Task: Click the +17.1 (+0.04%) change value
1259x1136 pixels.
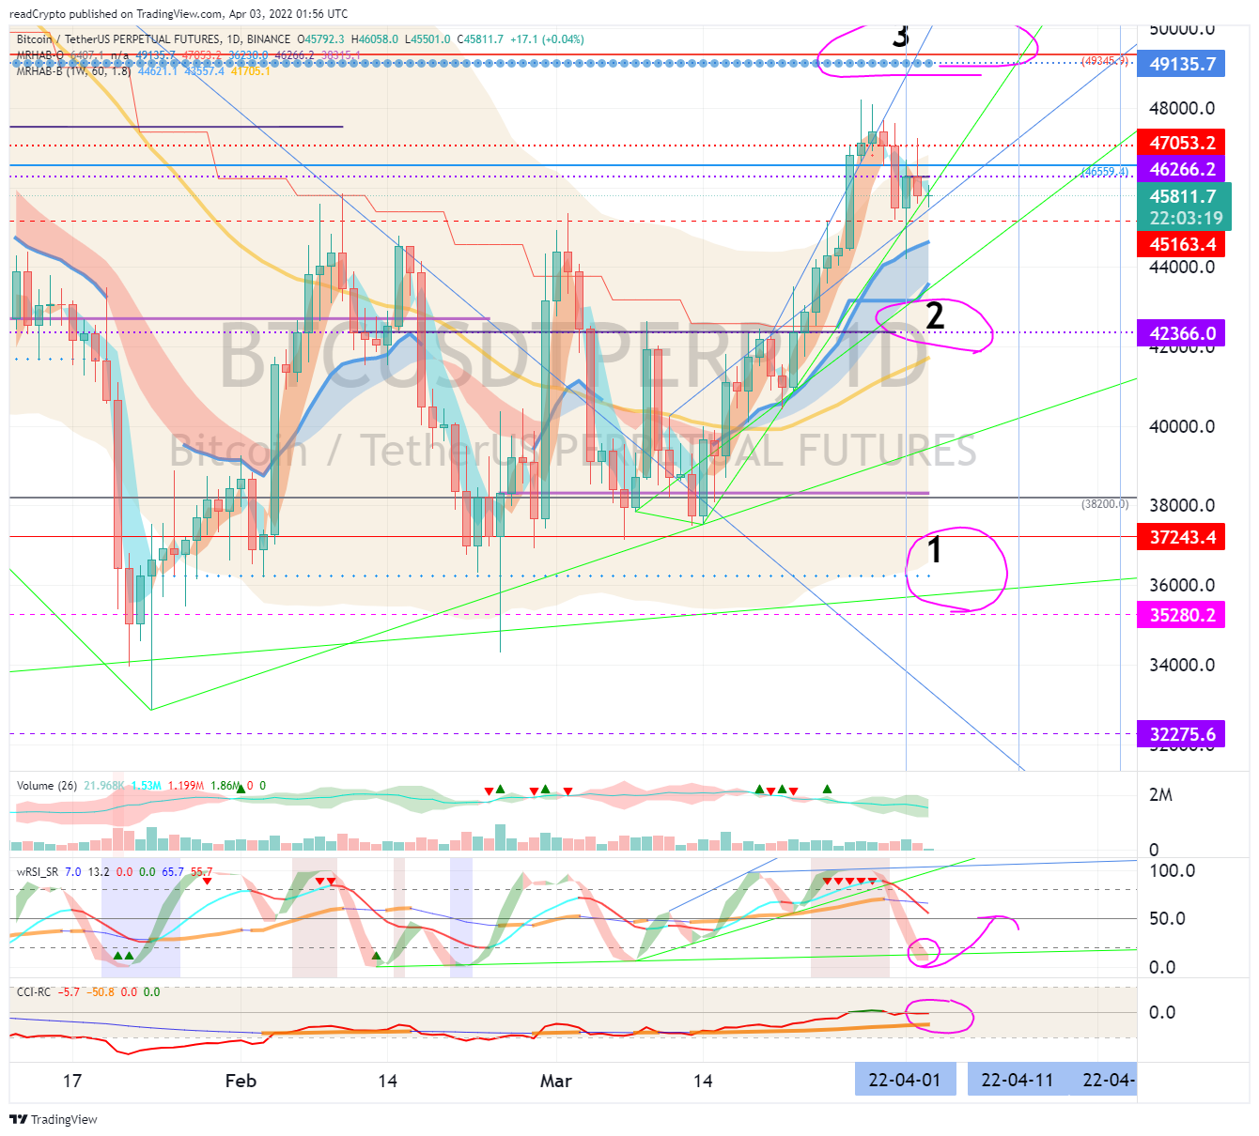Action: click(547, 39)
